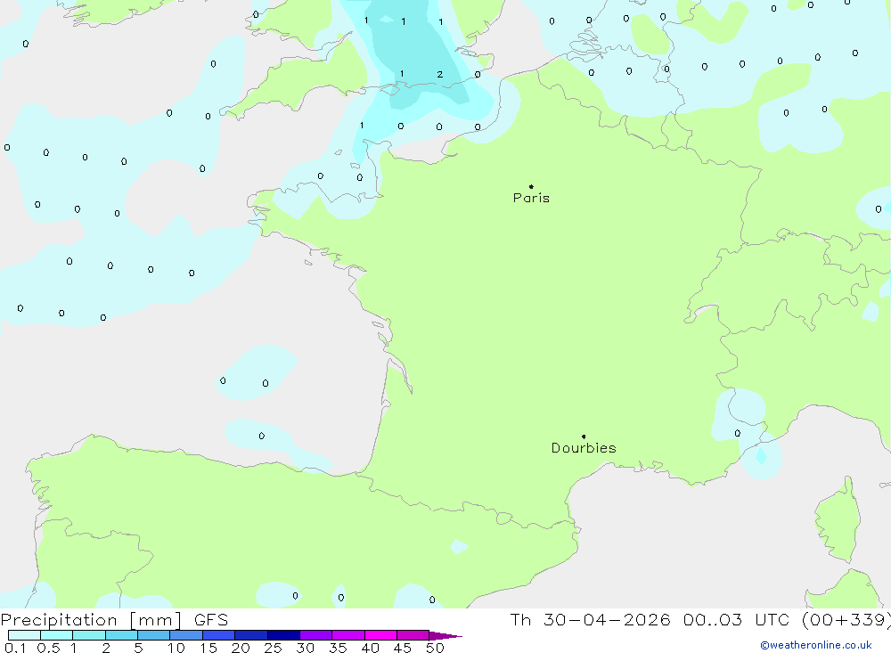Click the "(00+339)" forecast hour text

tap(846, 620)
